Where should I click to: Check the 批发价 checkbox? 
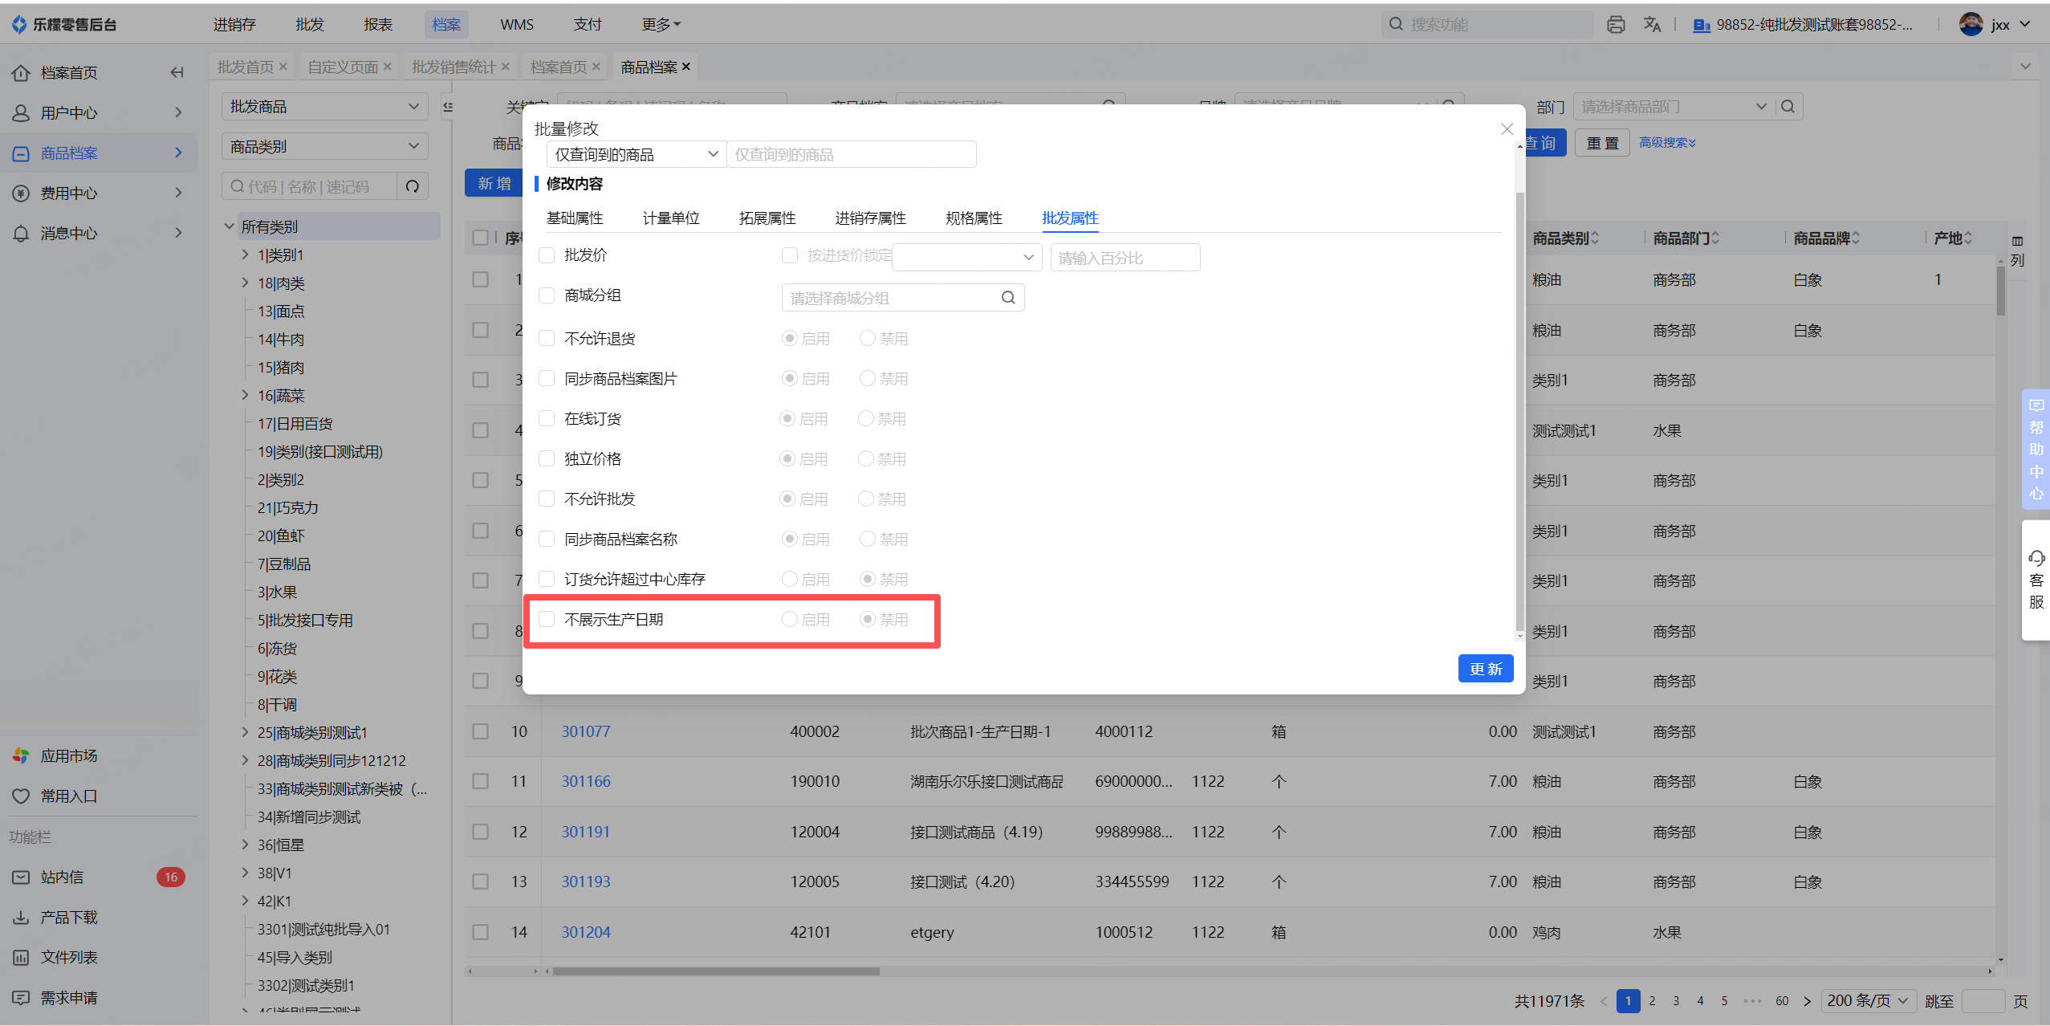tap(547, 255)
